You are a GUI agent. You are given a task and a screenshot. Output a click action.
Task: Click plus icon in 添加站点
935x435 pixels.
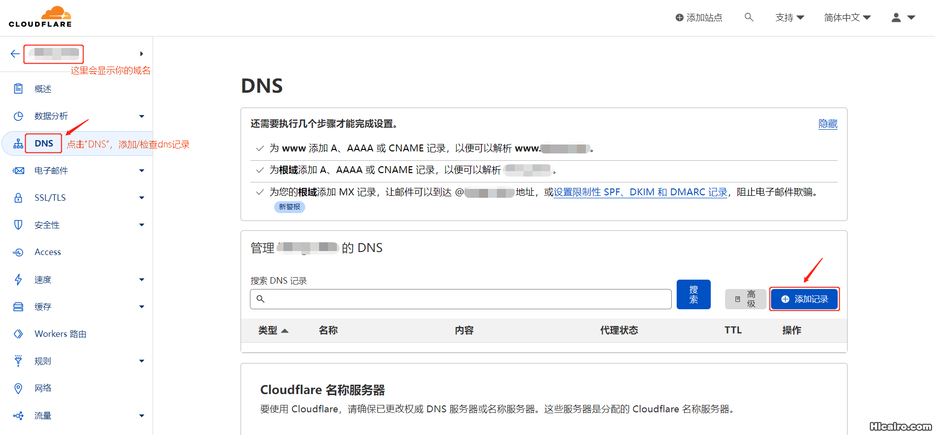(680, 18)
